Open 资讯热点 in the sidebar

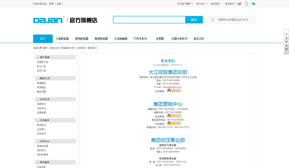point(41,134)
